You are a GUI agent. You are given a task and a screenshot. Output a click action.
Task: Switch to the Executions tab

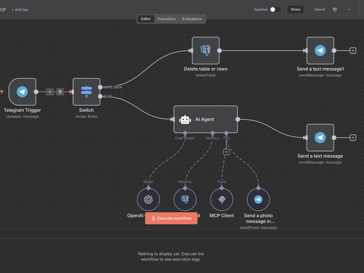click(166, 19)
